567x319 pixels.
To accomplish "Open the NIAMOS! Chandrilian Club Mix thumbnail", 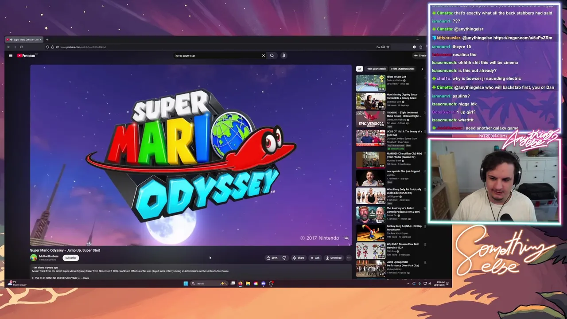I will (x=371, y=160).
